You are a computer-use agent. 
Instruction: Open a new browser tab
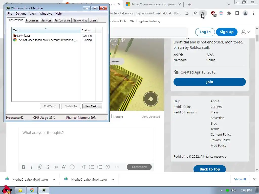tap(189, 4)
